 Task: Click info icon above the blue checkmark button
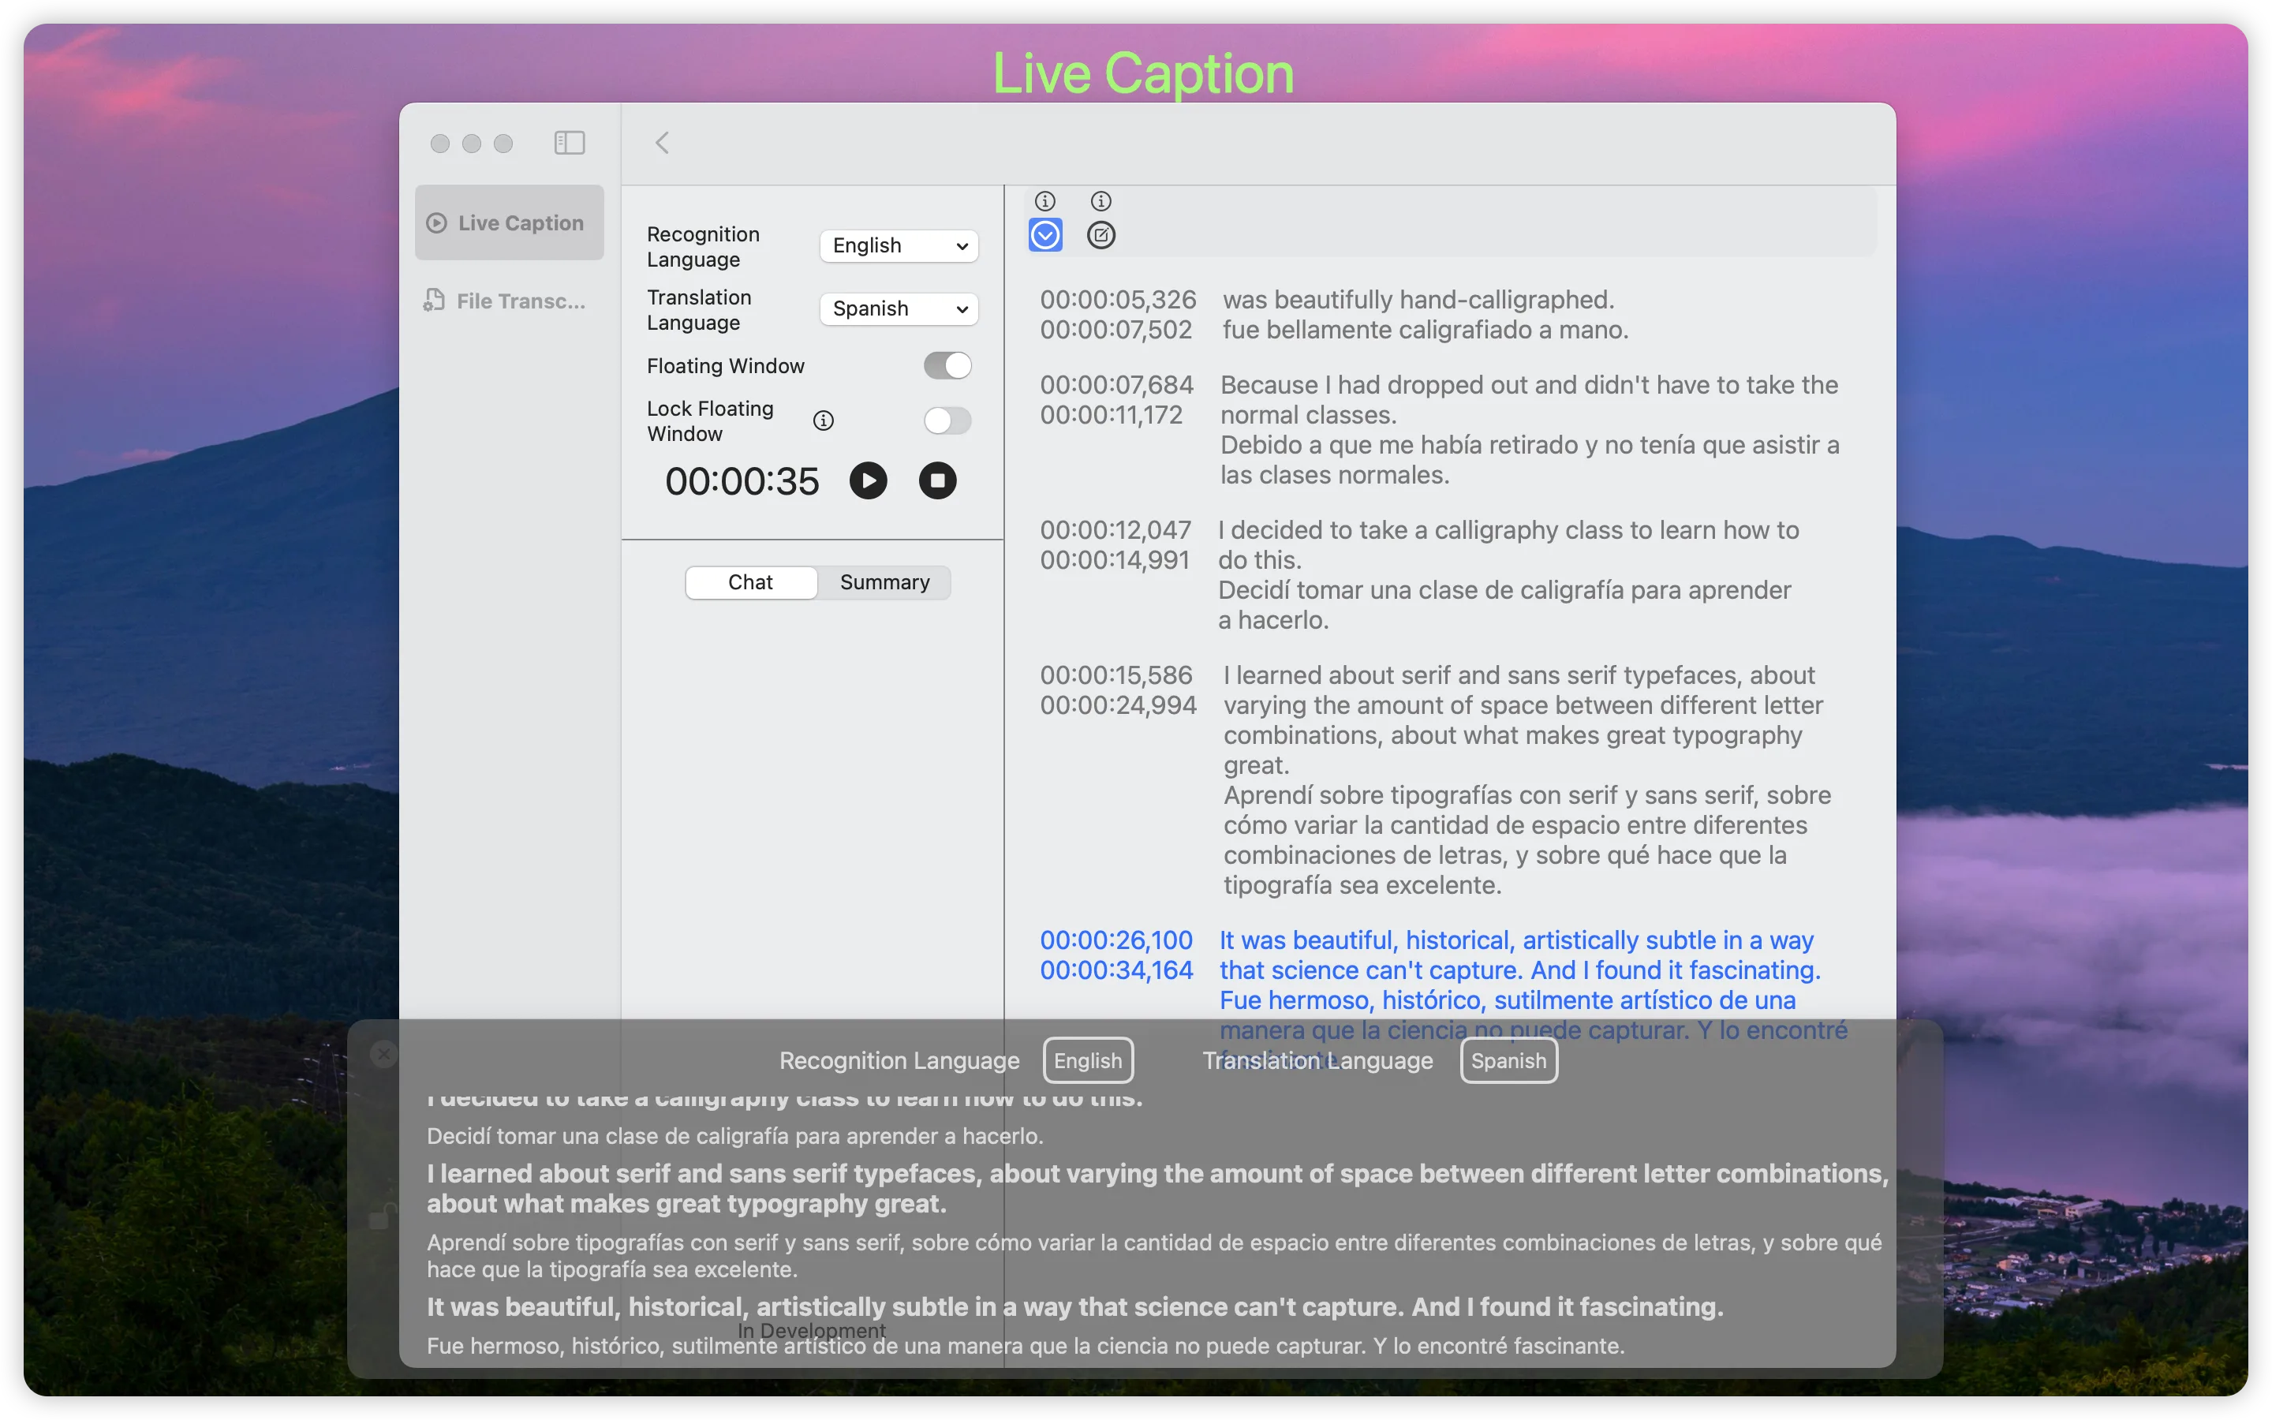point(1045,201)
